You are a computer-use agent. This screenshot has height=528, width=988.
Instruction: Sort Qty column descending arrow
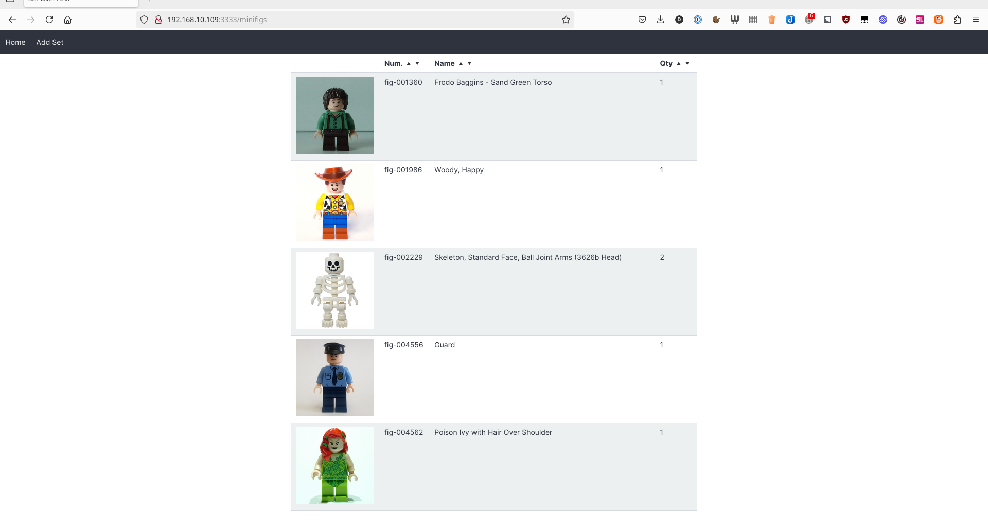tap(687, 63)
